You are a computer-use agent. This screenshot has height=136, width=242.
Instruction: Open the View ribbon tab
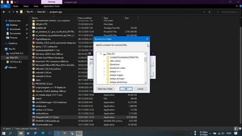[x=36, y=6]
